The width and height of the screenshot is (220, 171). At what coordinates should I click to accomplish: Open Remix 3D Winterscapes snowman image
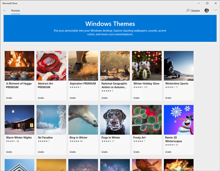tap(179, 120)
